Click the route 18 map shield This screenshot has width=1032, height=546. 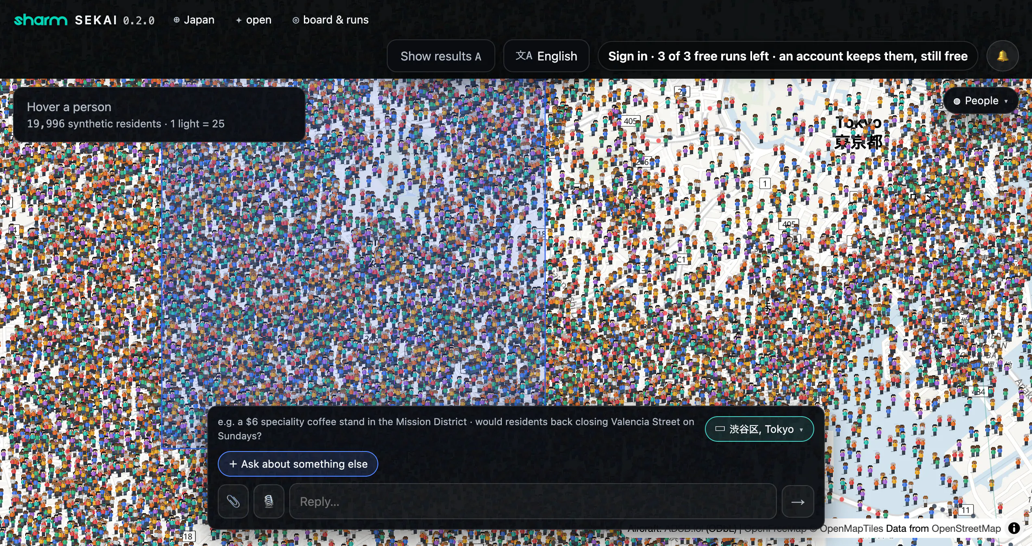pyautogui.click(x=188, y=536)
